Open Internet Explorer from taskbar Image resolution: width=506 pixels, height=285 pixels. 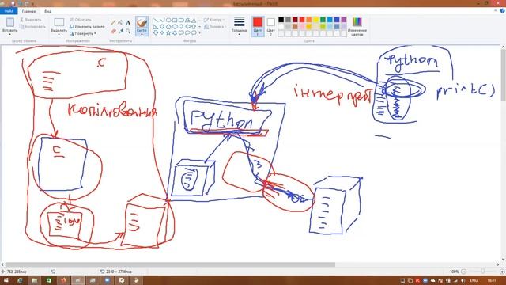click(20, 280)
